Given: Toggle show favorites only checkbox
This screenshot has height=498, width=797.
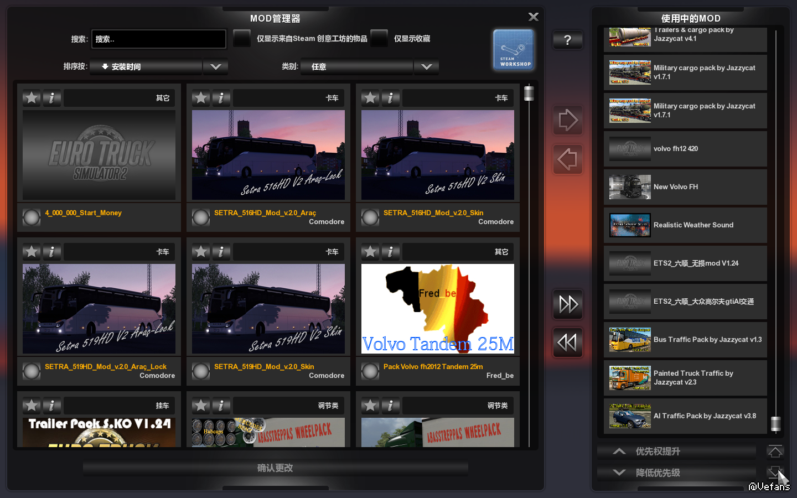Looking at the screenshot, I should [379, 39].
